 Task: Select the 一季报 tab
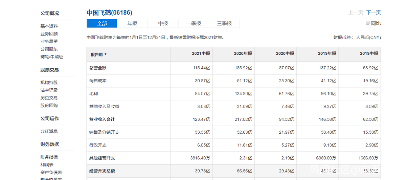click(194, 23)
